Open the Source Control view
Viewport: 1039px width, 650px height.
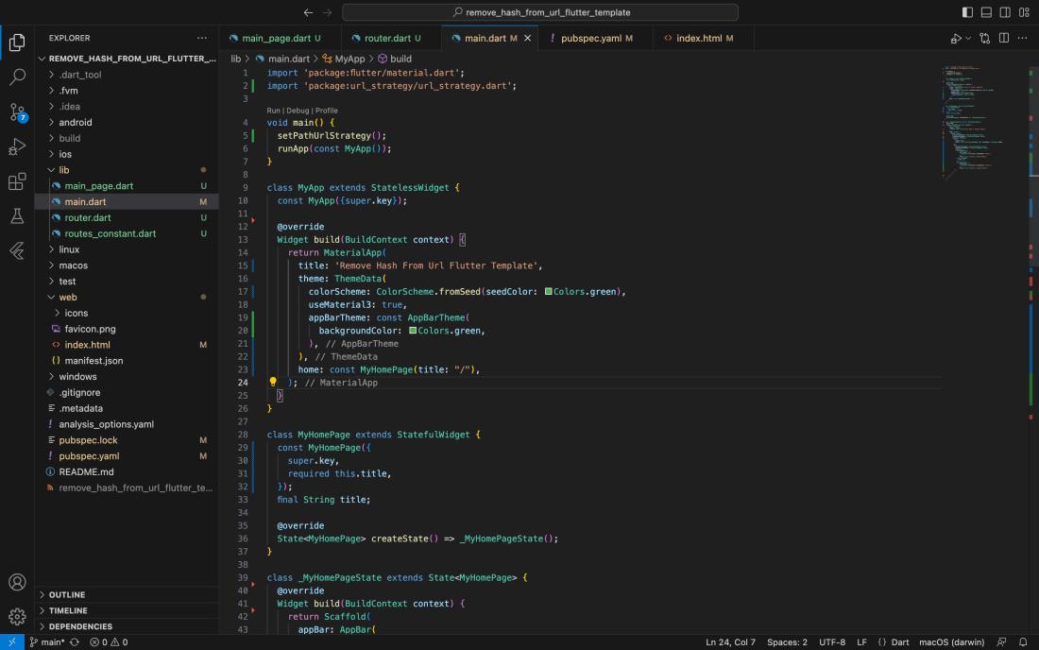point(17,111)
